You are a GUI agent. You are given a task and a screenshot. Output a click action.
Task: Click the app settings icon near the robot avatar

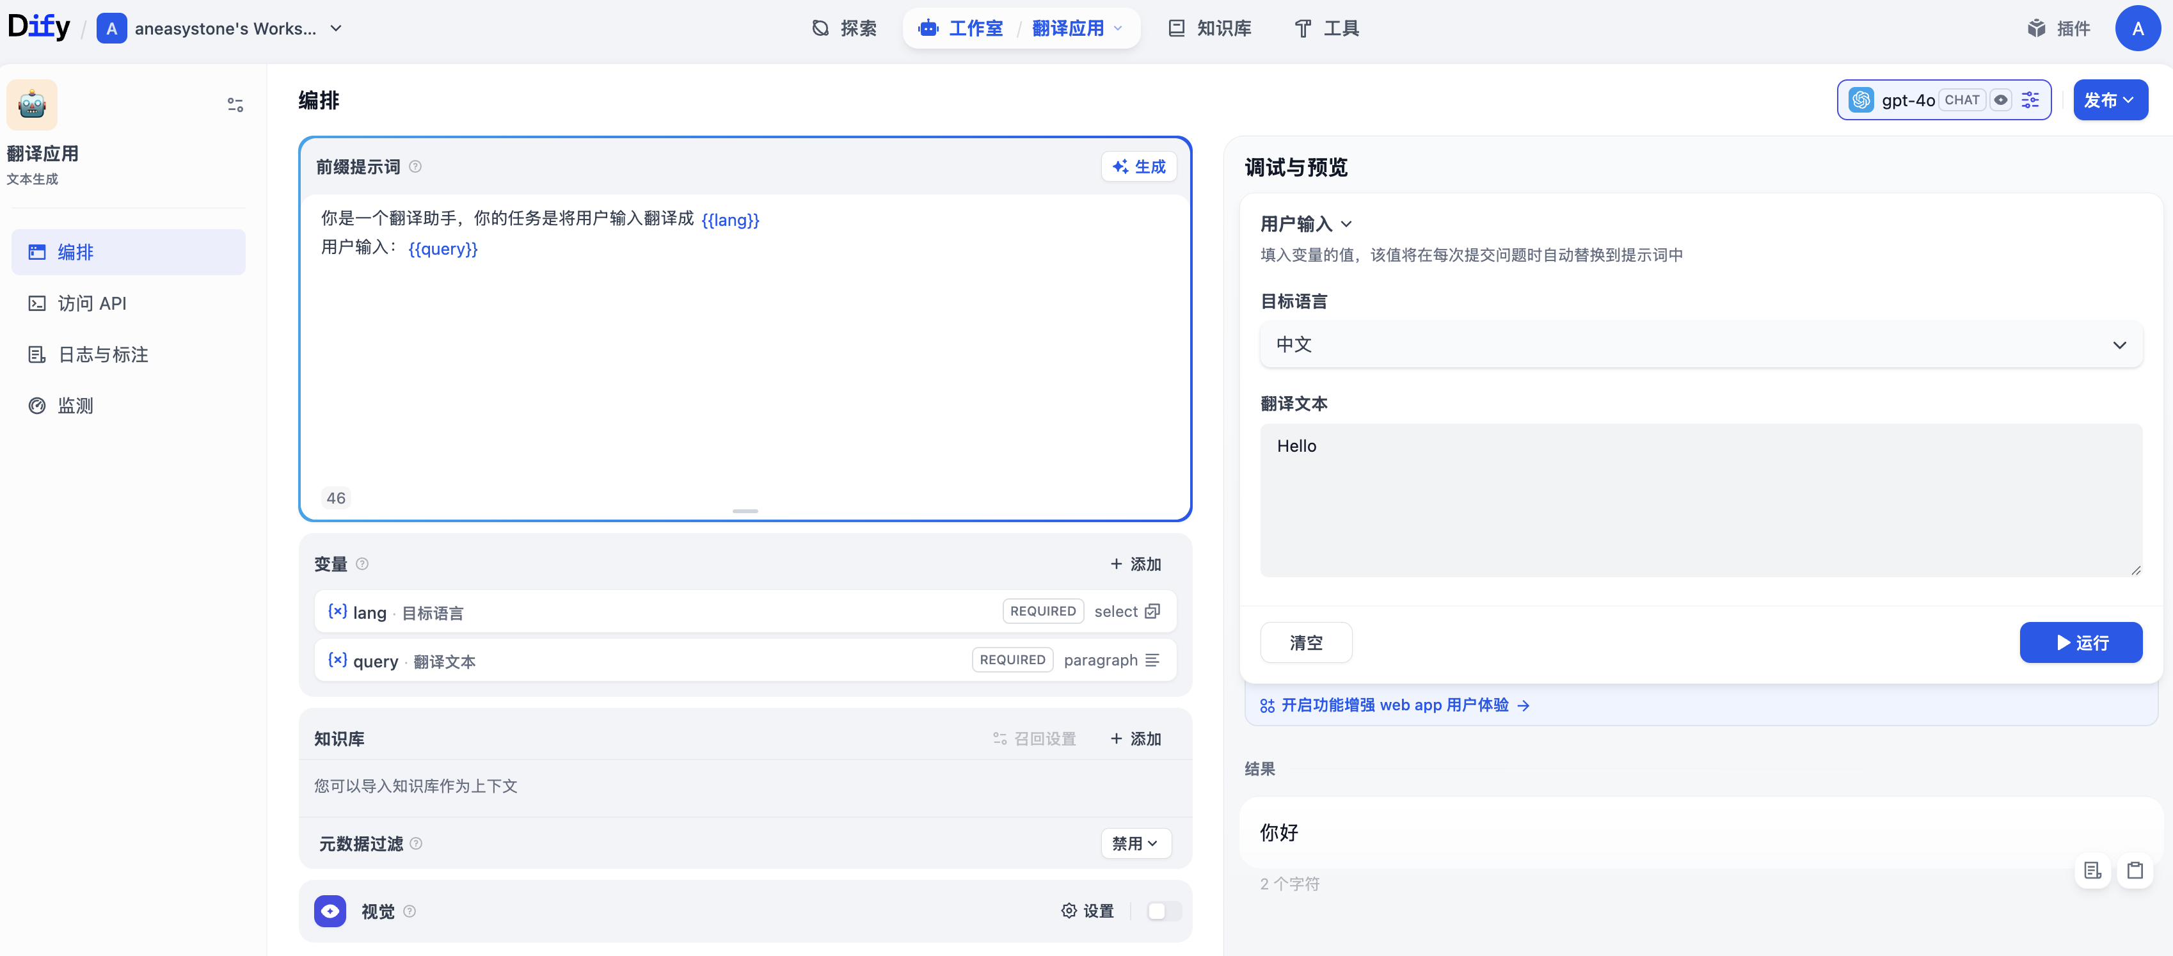point(234,104)
